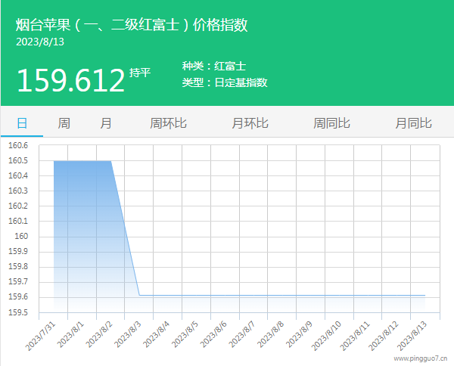
Task: Select the 月同比 tab
Action: pyautogui.click(x=413, y=123)
